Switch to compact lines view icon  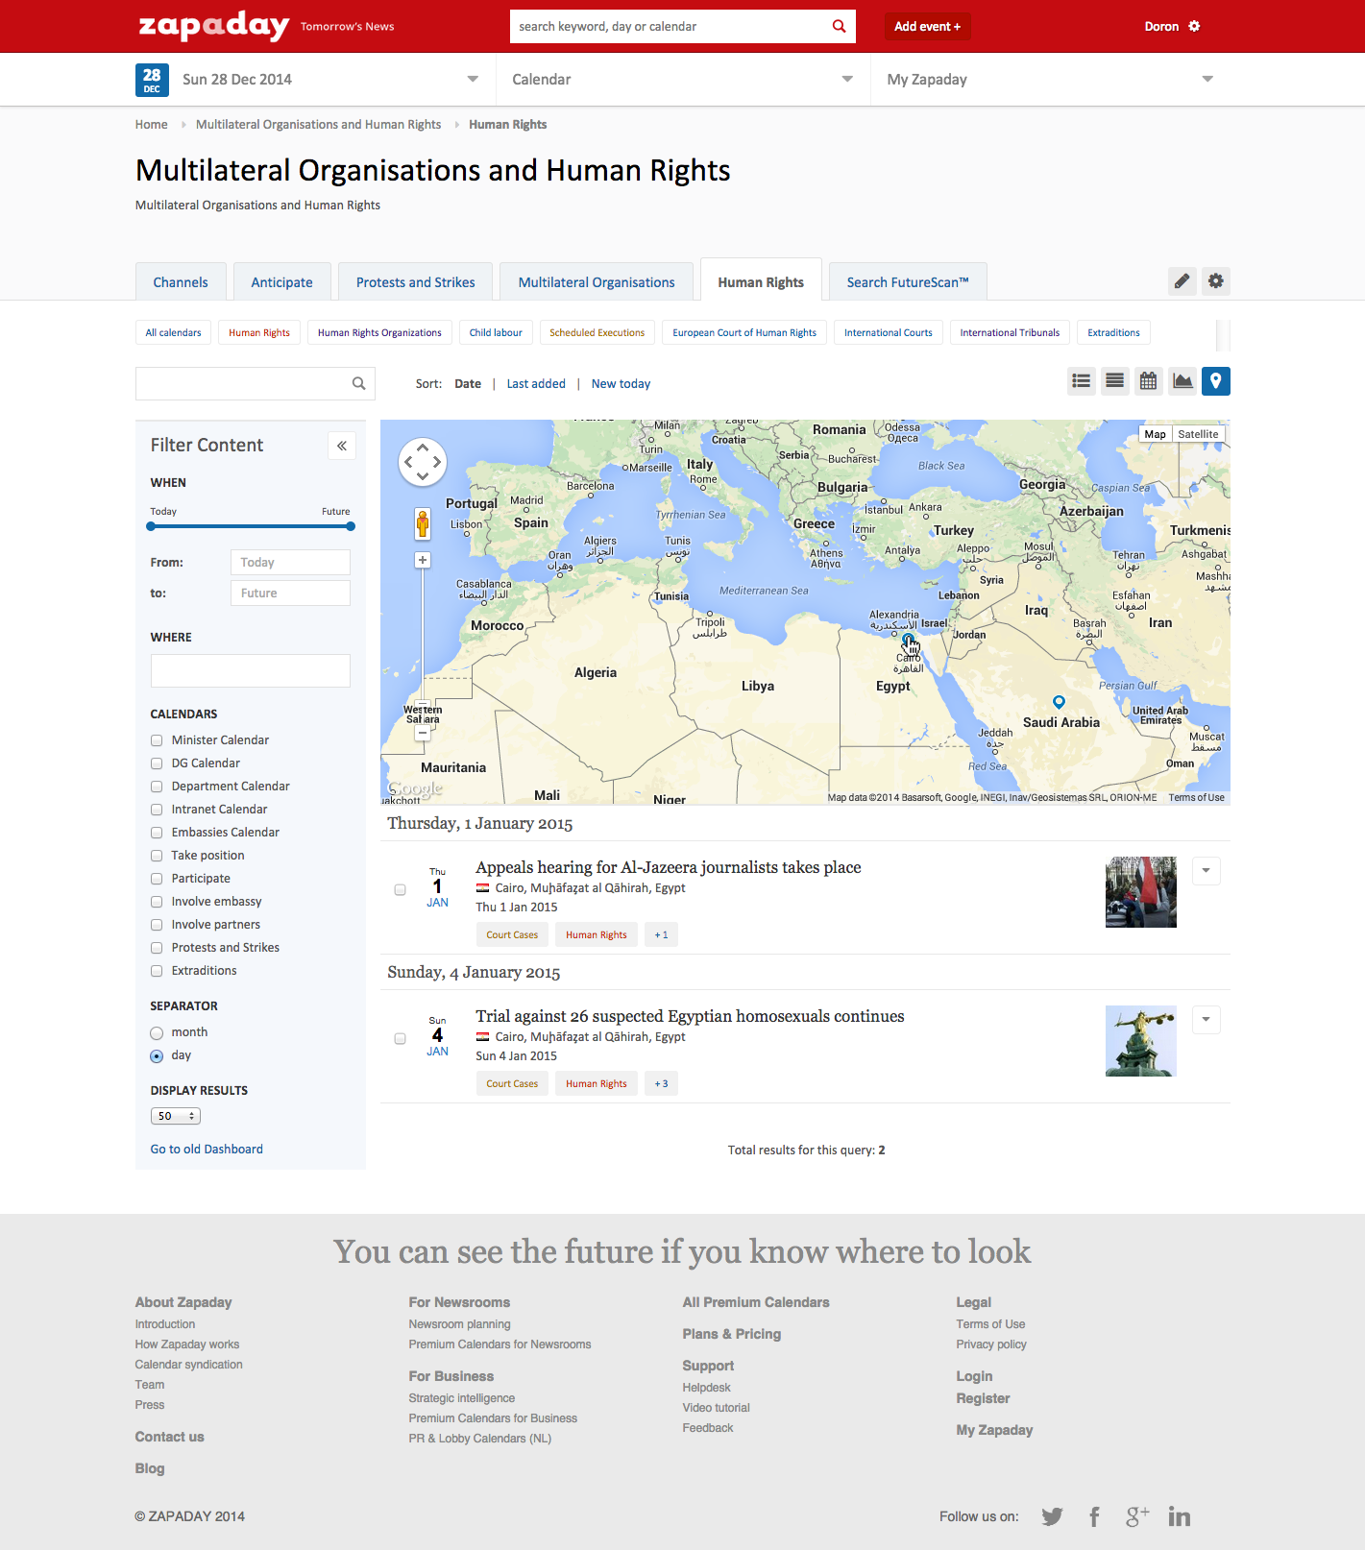[1114, 381]
